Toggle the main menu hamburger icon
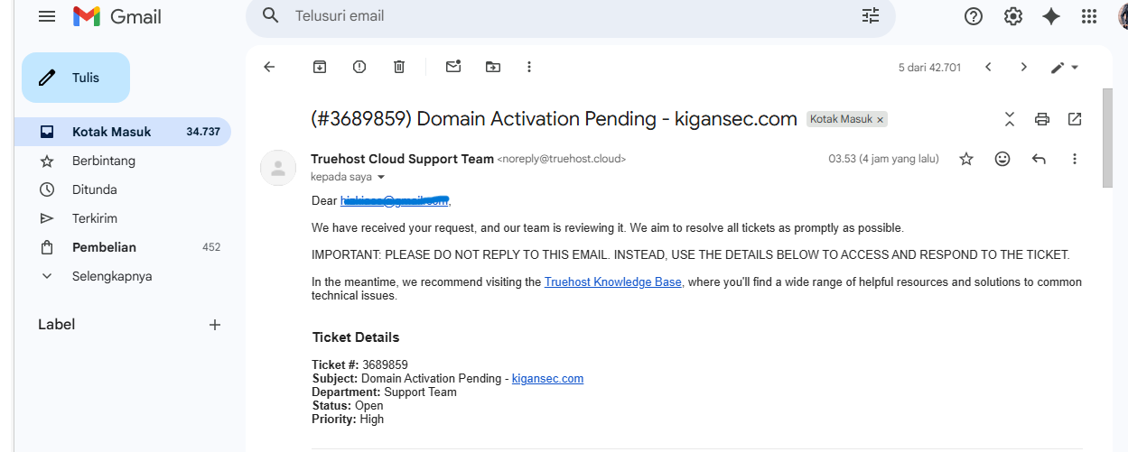The image size is (1128, 452). pyautogui.click(x=47, y=16)
